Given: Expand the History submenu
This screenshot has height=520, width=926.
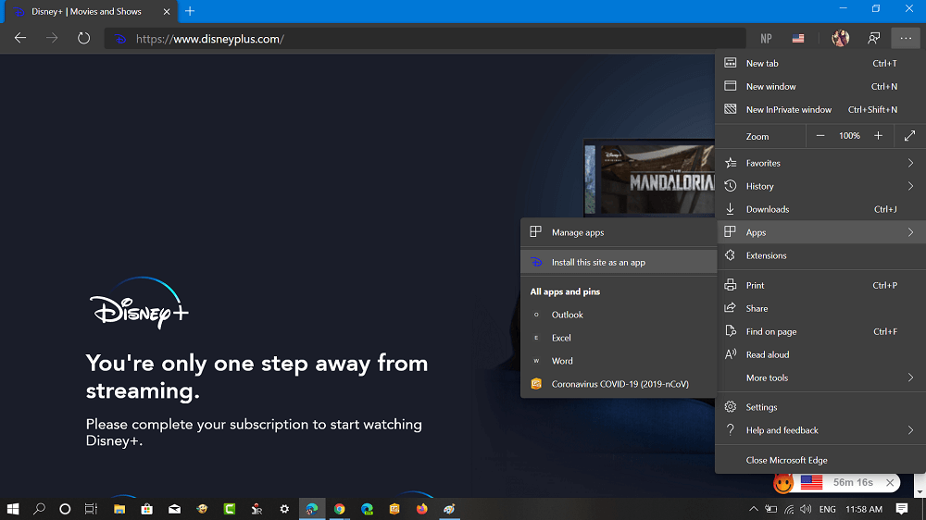Looking at the screenshot, I should click(x=820, y=186).
